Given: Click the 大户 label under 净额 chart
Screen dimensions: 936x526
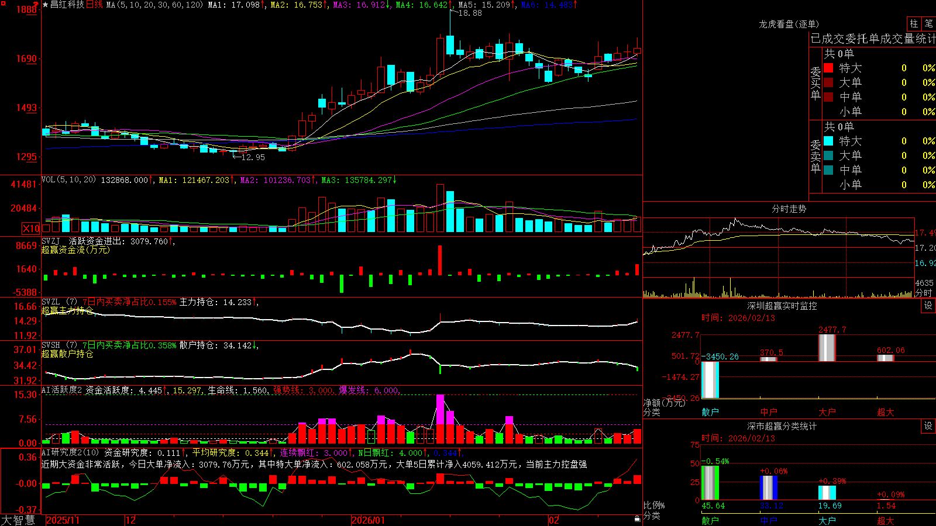Looking at the screenshot, I should point(827,412).
